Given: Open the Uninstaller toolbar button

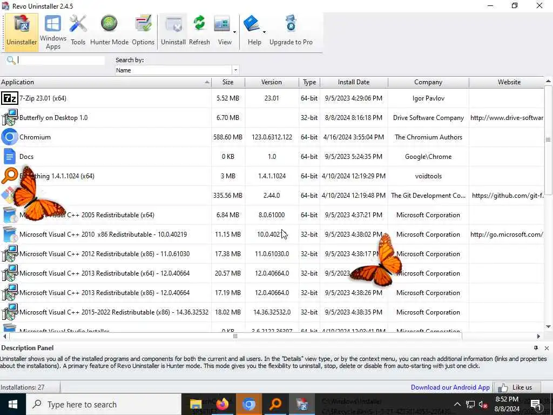Looking at the screenshot, I should pyautogui.click(x=22, y=32).
